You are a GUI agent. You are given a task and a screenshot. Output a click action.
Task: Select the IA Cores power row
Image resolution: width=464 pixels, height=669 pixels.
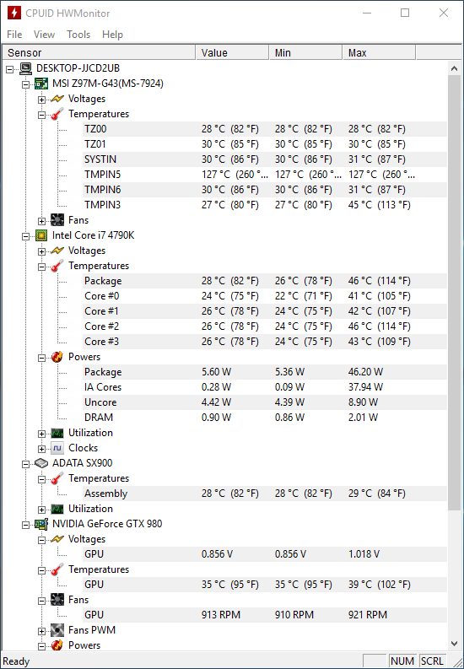point(265,387)
